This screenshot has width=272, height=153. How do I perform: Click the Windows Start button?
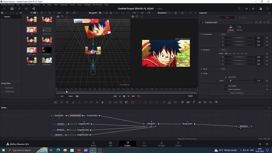[3, 150]
